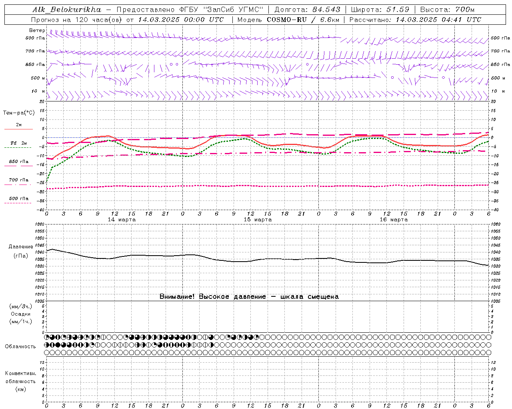Click the Ветер panel label
The height and width of the screenshot is (409, 512).
point(37,30)
